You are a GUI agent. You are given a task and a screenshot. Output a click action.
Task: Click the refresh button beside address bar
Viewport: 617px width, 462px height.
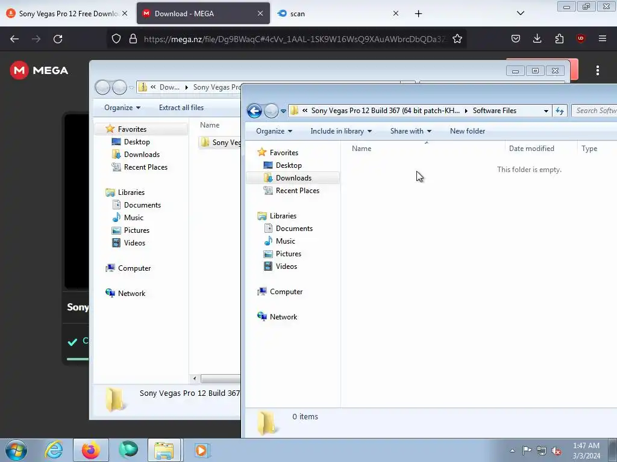[560, 111]
